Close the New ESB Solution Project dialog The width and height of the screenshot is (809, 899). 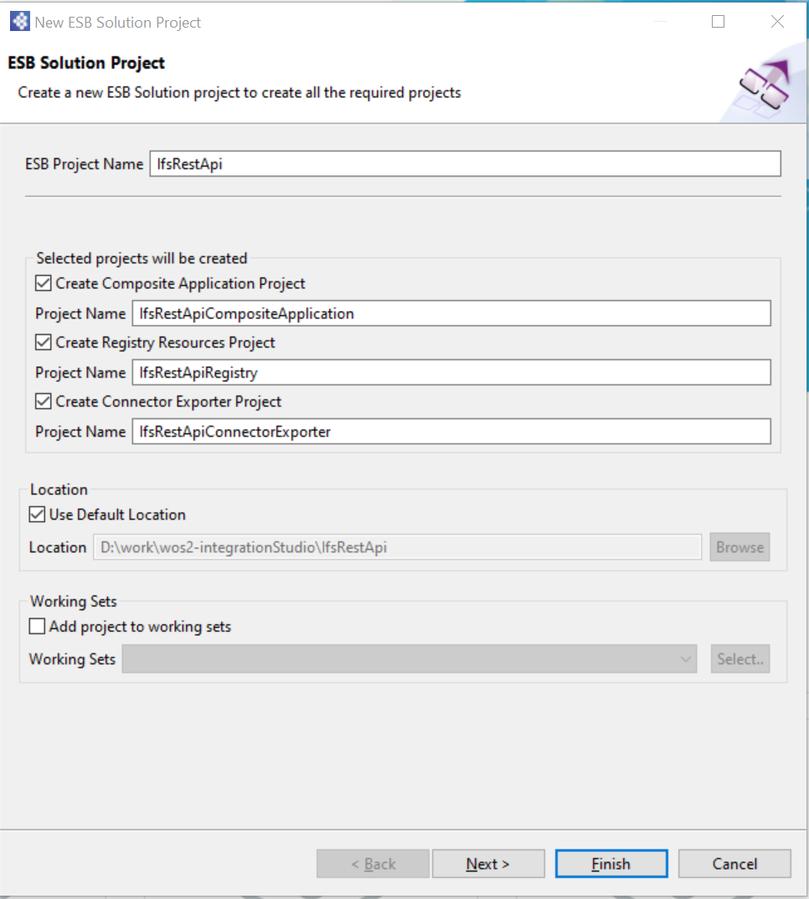777,23
